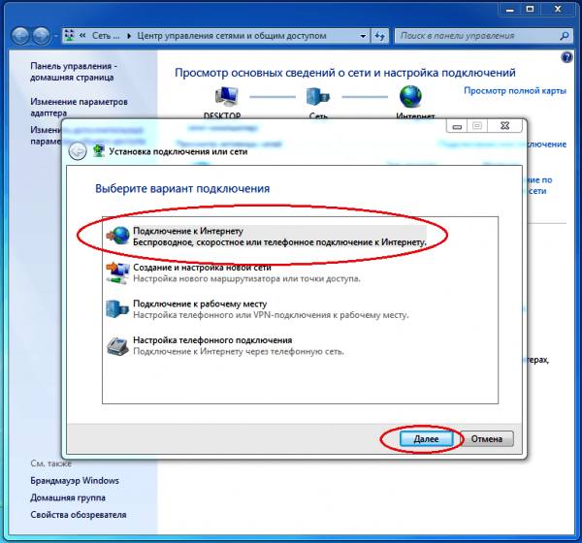The height and width of the screenshot is (543, 582).
Task: Click description Настройка телефонного или VPN-подключения
Action: coord(271,315)
